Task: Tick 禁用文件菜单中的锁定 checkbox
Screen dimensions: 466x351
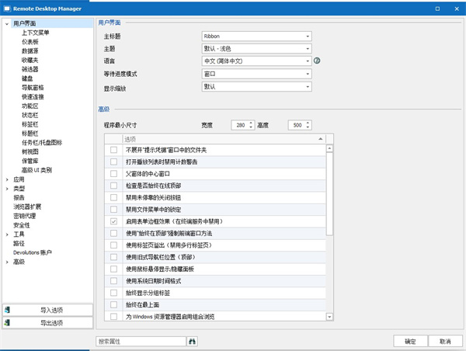Action: pyautogui.click(x=113, y=209)
